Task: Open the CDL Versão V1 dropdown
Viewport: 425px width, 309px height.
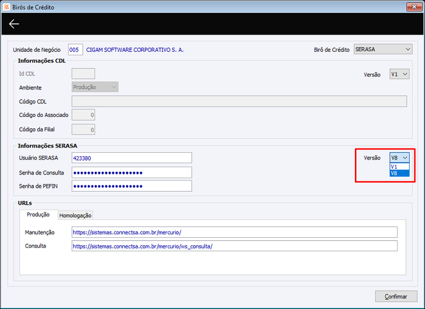Action: click(x=399, y=74)
